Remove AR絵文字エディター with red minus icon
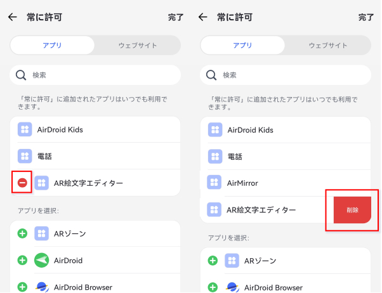382x293 pixels. click(x=22, y=183)
